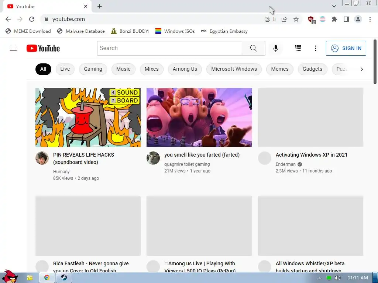Show hidden tray icons arrow
This screenshot has width=378, height=283.
320,278
